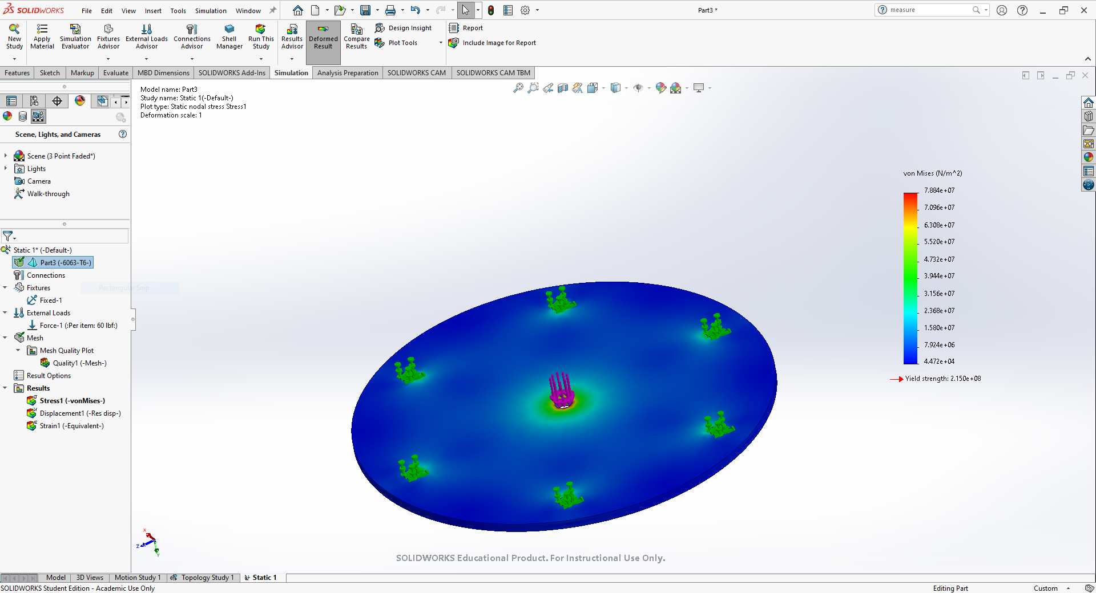Screen dimensions: 1096x593
Task: Select Strain1 (-Equivalent-) plot
Action: [65, 426]
